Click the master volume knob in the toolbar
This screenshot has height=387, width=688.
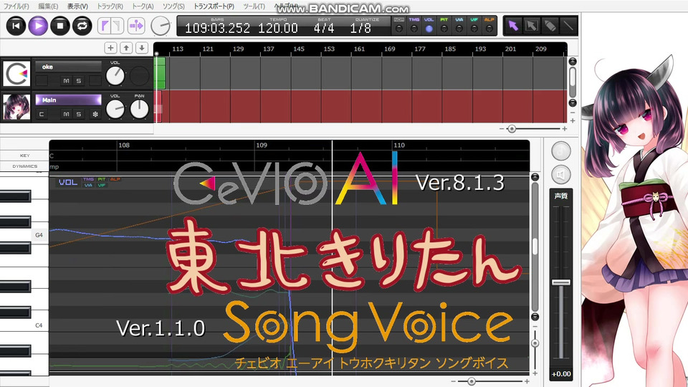[x=161, y=26]
